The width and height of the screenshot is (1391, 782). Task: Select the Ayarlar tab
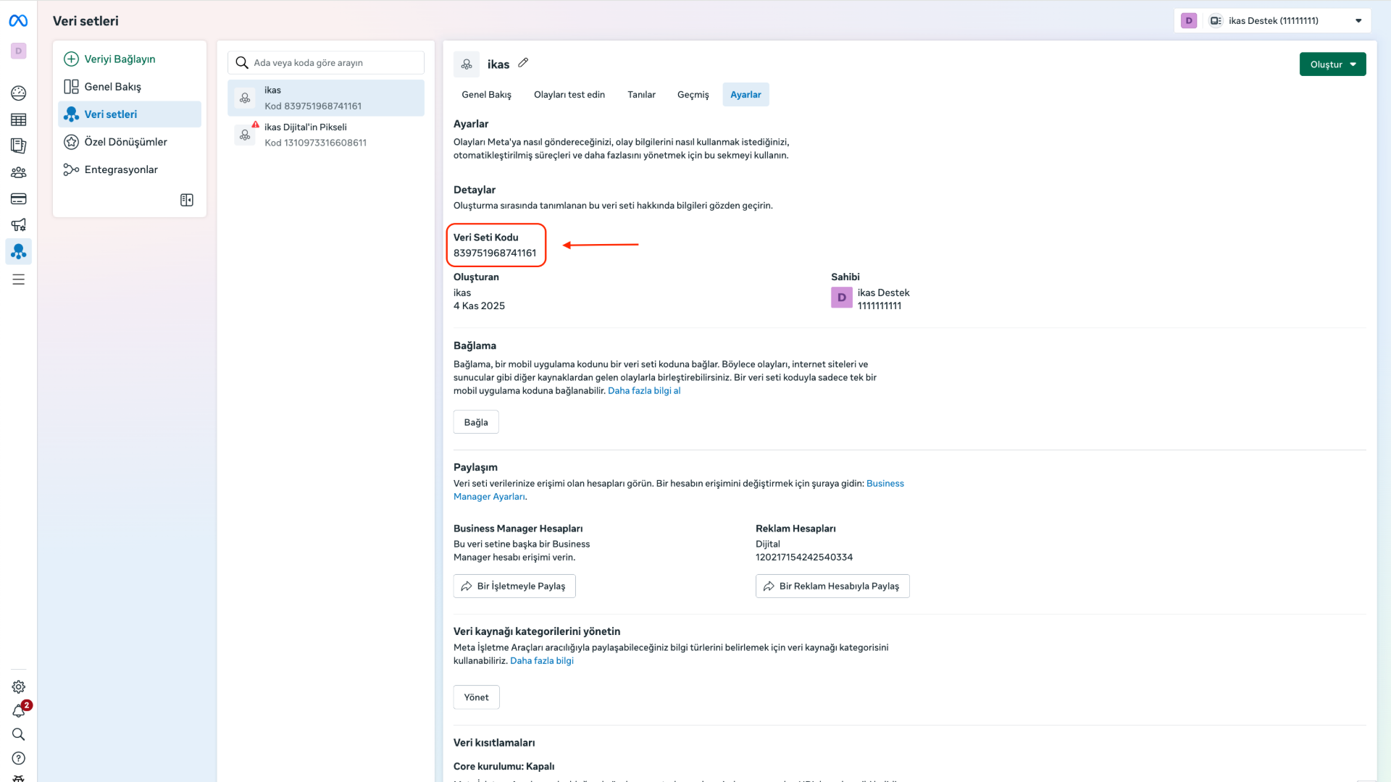tap(745, 95)
